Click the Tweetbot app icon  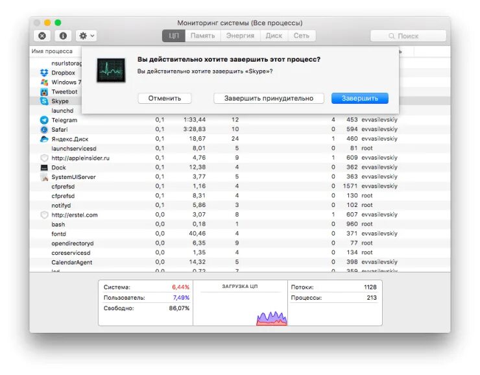[x=44, y=92]
